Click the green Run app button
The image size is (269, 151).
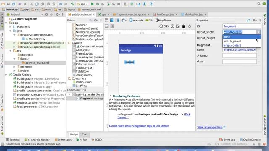pyautogui.click(x=92, y=4)
